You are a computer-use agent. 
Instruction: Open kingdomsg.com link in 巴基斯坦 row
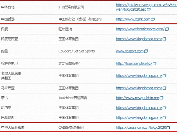pos(139,118)
